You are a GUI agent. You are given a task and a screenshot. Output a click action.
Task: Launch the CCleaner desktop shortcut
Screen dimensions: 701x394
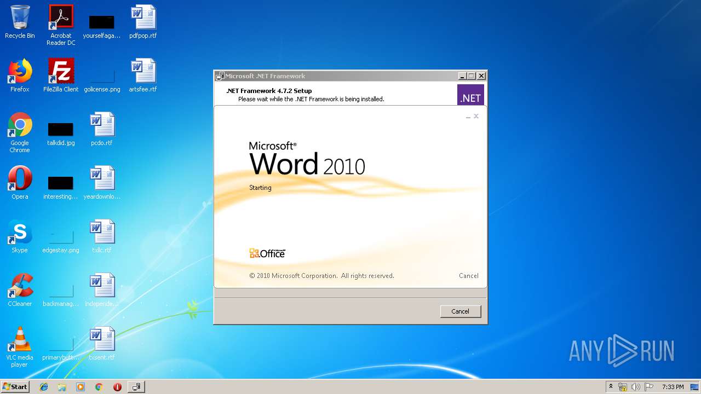tap(20, 290)
